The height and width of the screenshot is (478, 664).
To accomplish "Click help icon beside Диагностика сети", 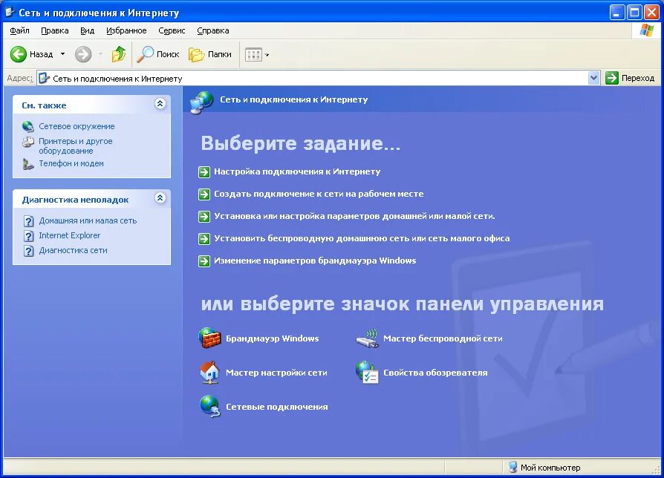I will tap(28, 252).
